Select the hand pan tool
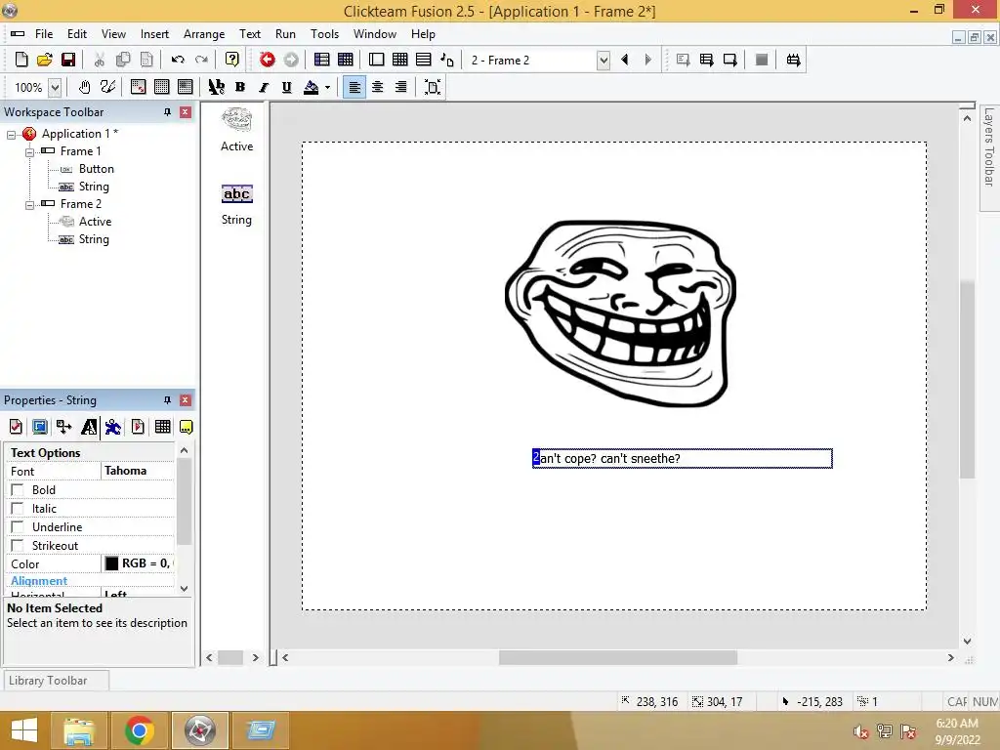The image size is (1000, 750). click(x=84, y=87)
